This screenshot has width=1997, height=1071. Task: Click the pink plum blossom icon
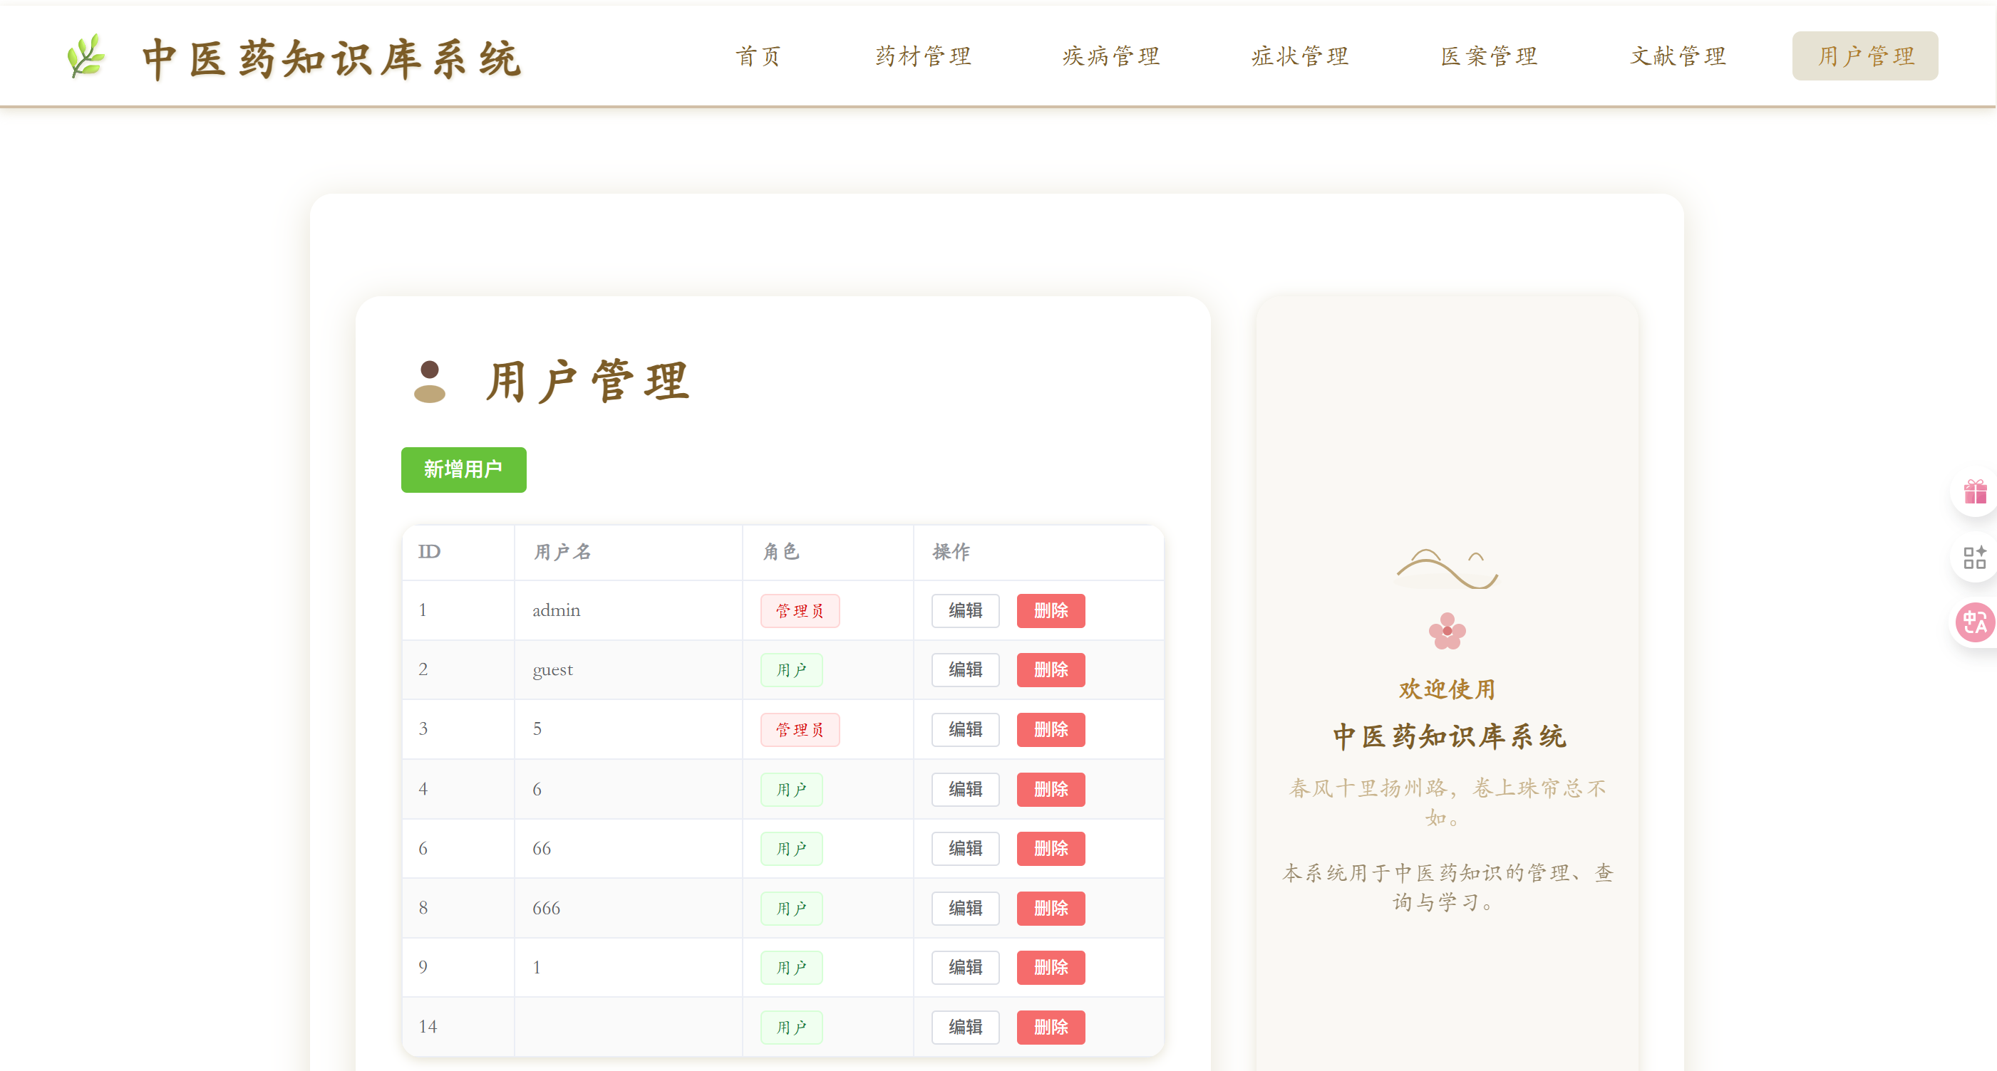[1447, 630]
